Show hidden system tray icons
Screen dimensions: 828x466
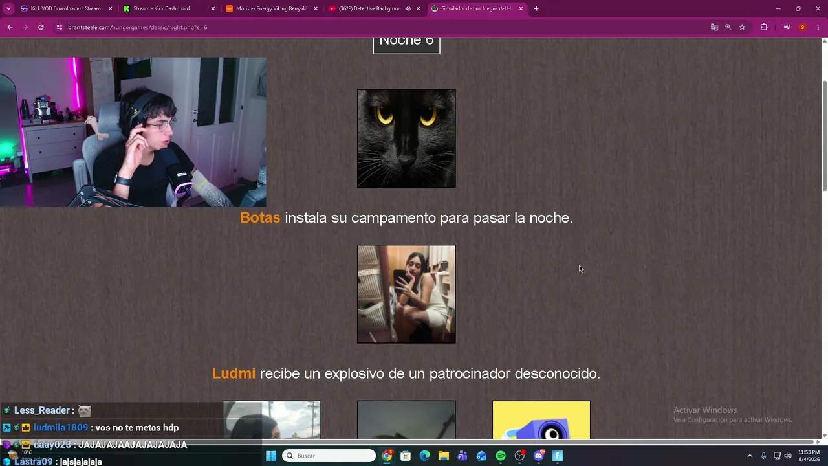click(750, 456)
